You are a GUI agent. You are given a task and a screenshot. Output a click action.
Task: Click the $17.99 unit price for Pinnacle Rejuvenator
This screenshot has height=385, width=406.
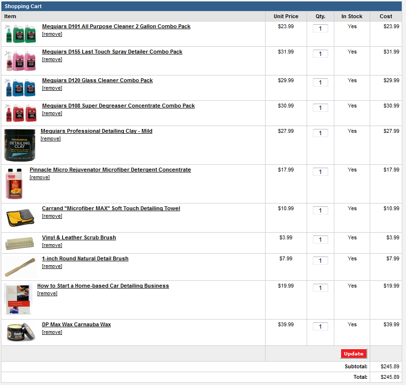click(286, 170)
